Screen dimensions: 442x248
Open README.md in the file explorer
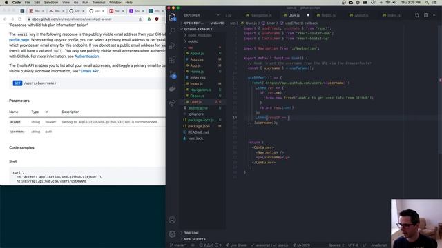[x=198, y=132]
